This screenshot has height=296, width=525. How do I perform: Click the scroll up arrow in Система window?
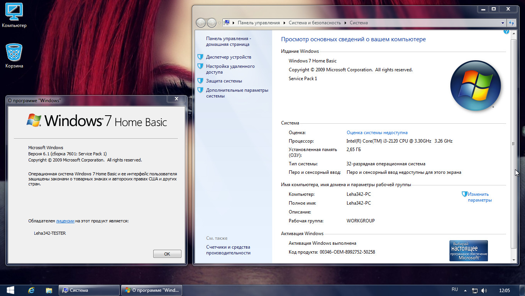513,34
